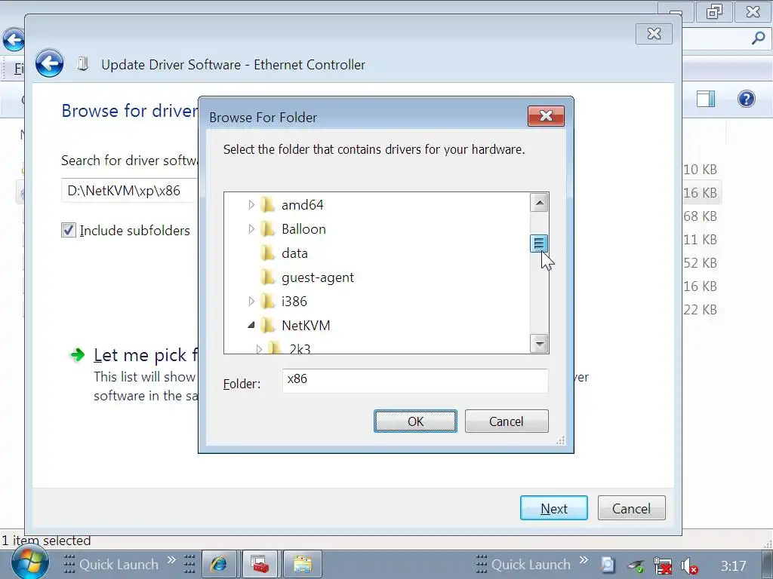Go back in Update Driver Software wizard
The height and width of the screenshot is (579, 773).
coord(49,63)
